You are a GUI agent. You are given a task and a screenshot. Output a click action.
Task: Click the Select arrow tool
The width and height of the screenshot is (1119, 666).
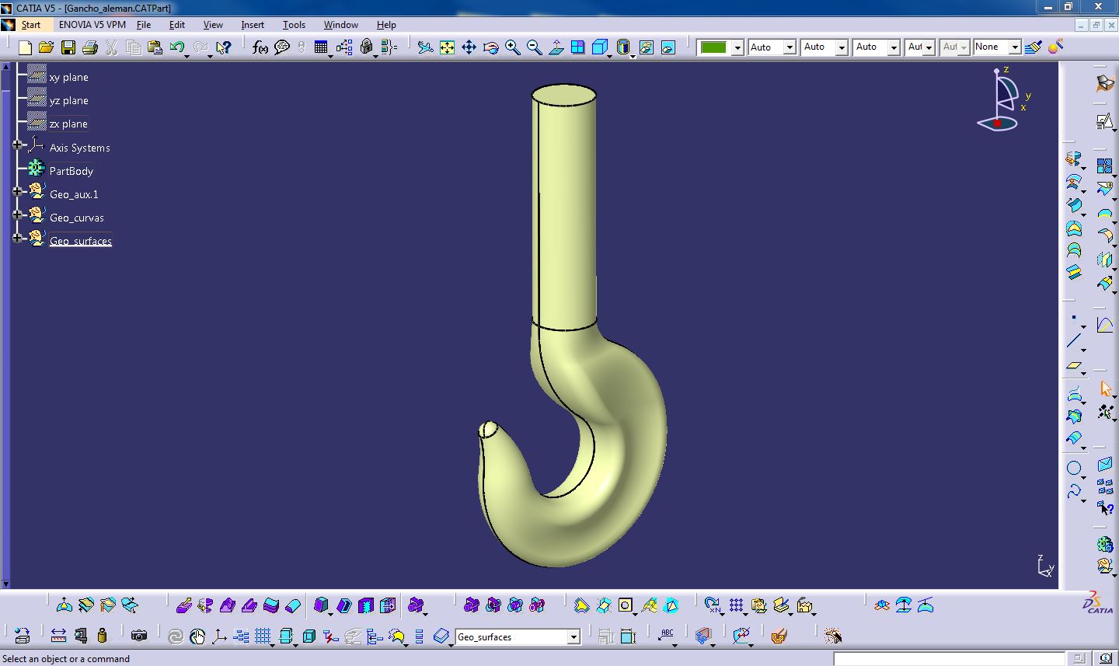[x=1105, y=388]
